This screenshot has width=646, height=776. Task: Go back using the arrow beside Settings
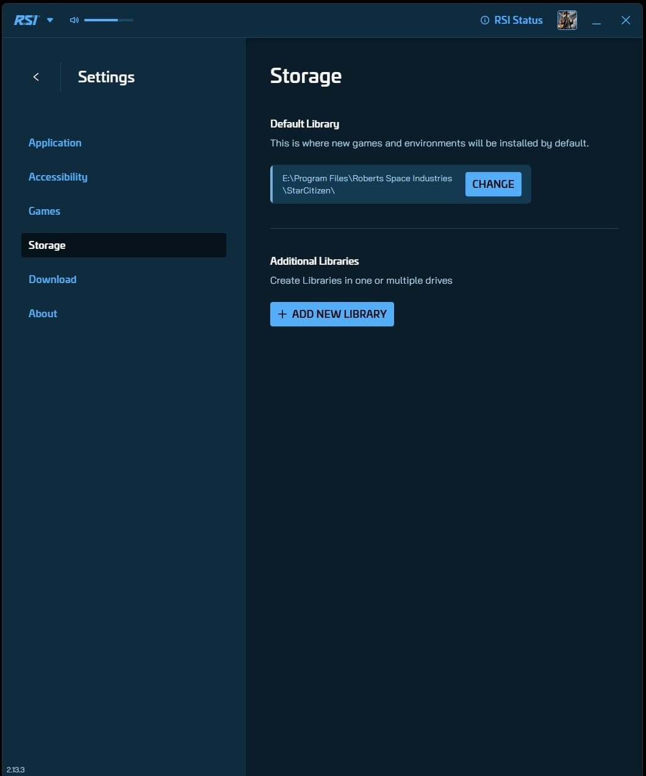click(x=36, y=77)
